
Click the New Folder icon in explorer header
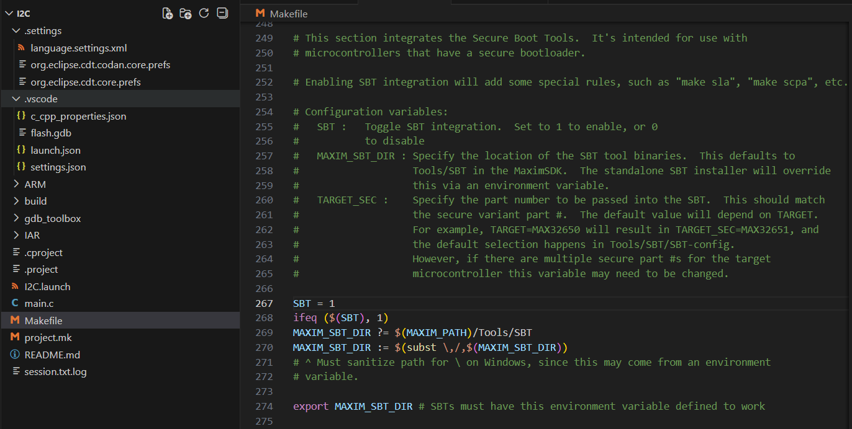point(185,13)
